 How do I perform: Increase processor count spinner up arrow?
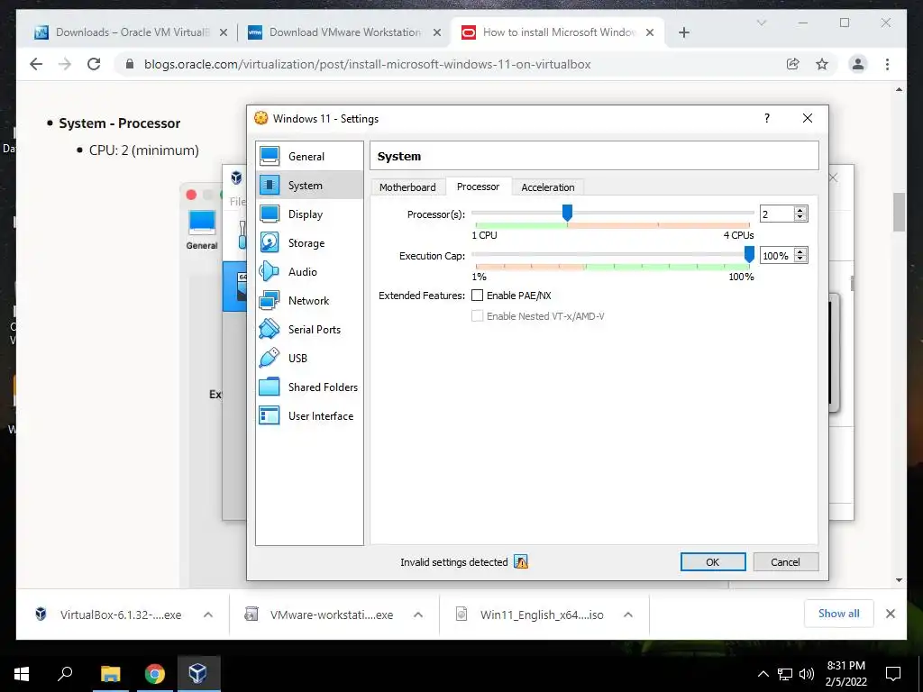pos(800,210)
